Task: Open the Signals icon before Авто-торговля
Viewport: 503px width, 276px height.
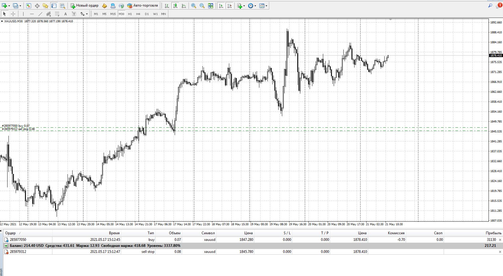Action: pyautogui.click(x=121, y=6)
